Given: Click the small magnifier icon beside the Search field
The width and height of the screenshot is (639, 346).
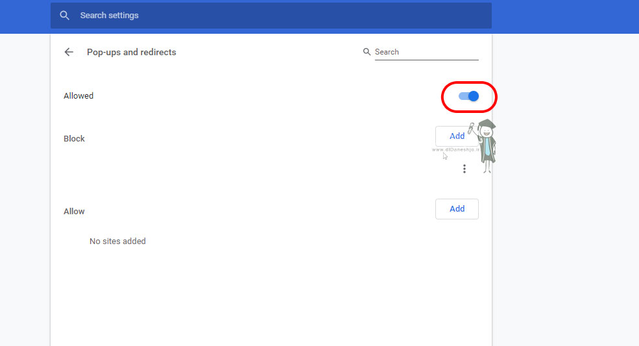Looking at the screenshot, I should [x=367, y=52].
